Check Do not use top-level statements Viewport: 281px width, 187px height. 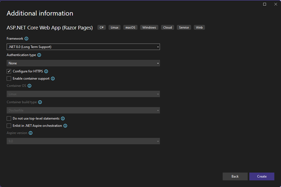(x=9, y=119)
